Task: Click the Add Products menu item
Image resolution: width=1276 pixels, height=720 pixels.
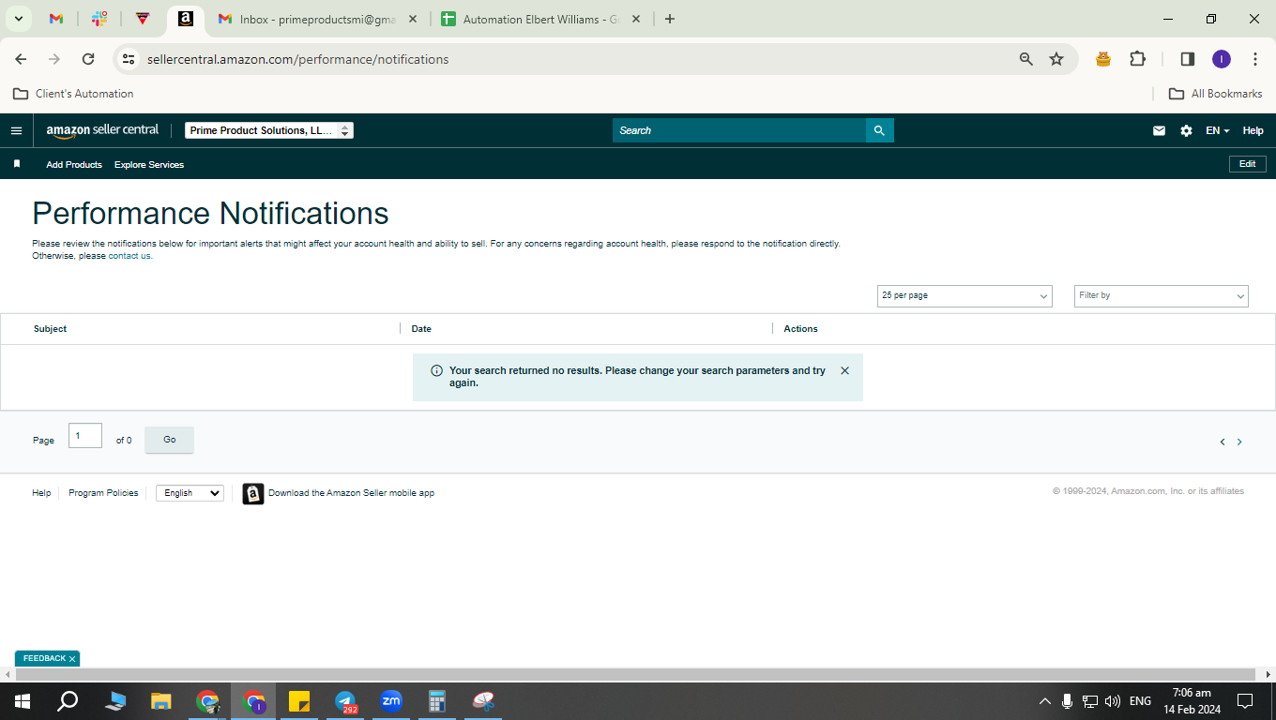Action: point(74,164)
